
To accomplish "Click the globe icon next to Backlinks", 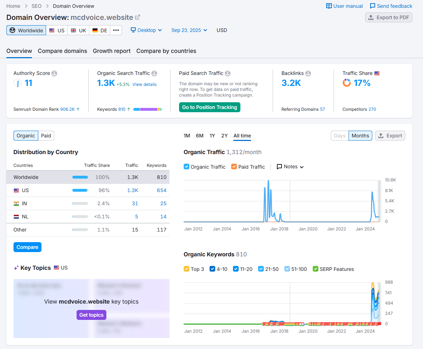I will click(x=308, y=73).
